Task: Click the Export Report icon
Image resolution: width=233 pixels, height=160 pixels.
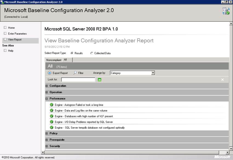Action: [50, 73]
